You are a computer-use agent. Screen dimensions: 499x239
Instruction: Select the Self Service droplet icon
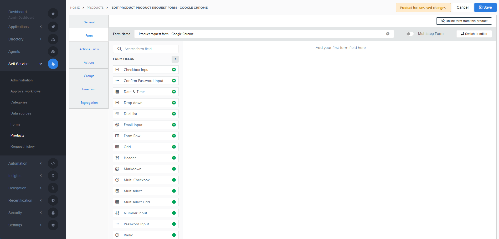click(x=53, y=64)
